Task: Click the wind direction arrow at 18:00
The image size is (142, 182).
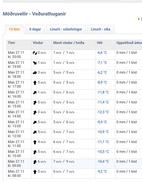Action: coord(35,73)
